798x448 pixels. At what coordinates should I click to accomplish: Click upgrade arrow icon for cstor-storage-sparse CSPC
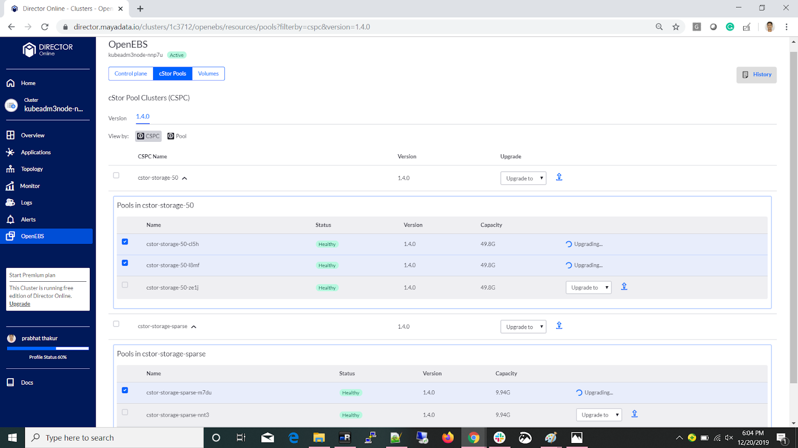(559, 325)
